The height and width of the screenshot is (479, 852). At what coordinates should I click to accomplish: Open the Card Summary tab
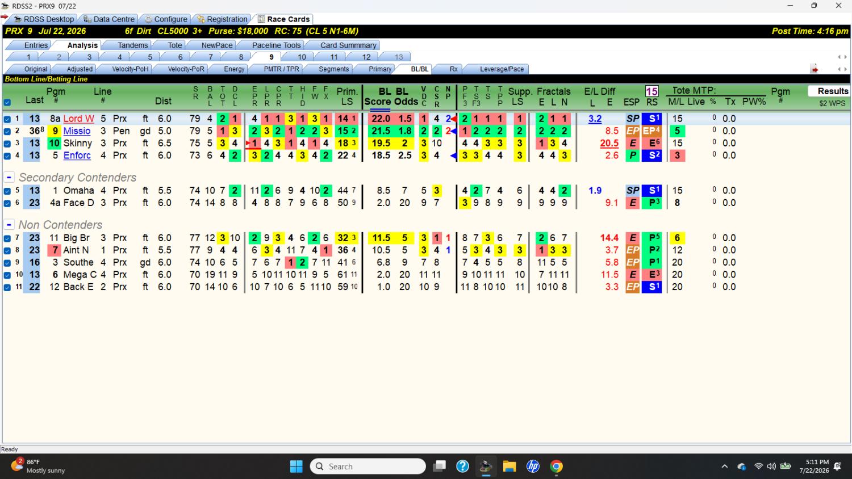point(348,45)
